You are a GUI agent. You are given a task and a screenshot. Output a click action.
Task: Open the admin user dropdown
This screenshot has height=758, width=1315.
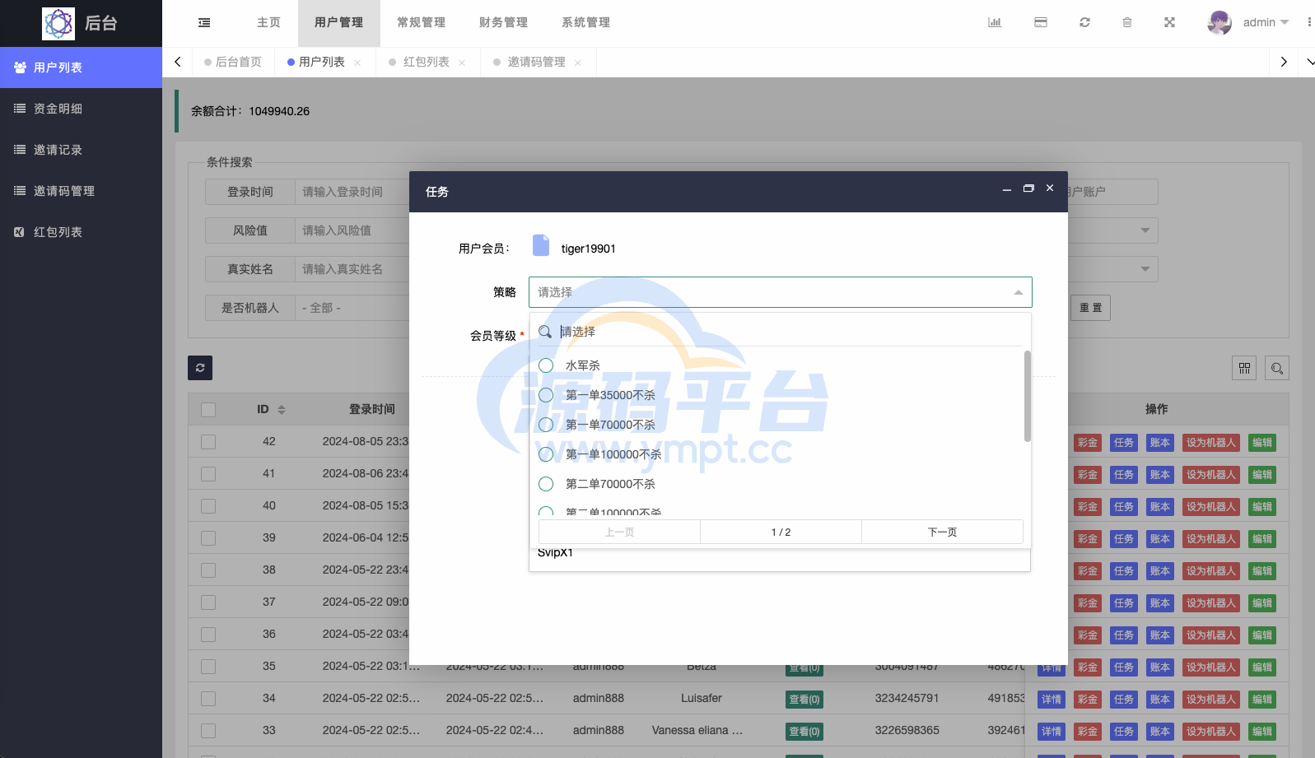pos(1266,22)
